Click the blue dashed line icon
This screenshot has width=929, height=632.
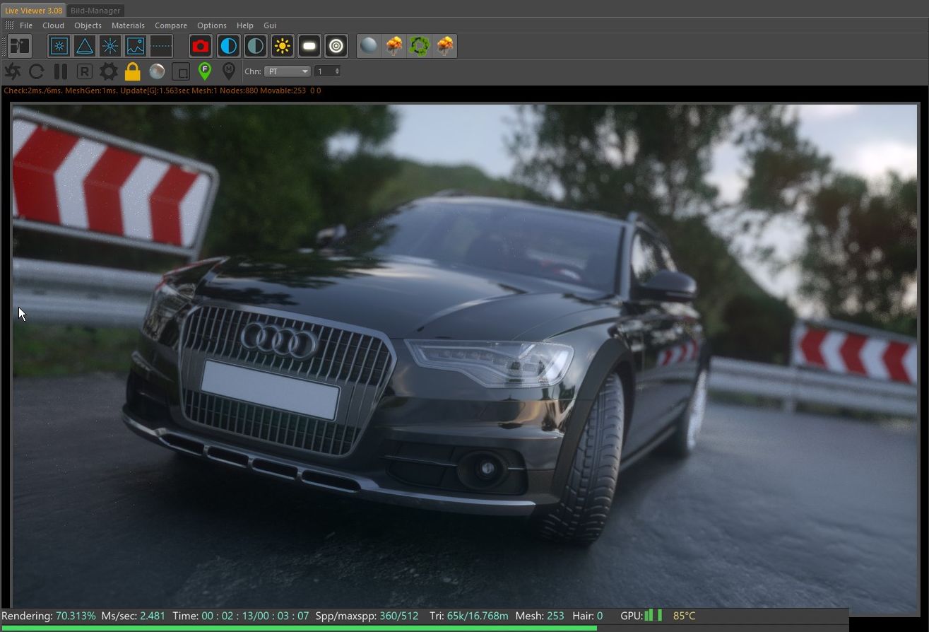coord(161,47)
